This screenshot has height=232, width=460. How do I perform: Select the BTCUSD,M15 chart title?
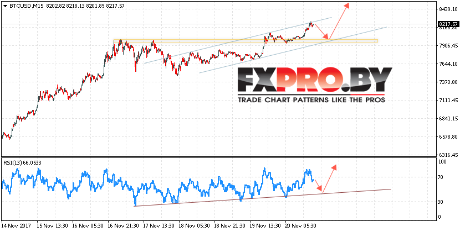[27, 6]
